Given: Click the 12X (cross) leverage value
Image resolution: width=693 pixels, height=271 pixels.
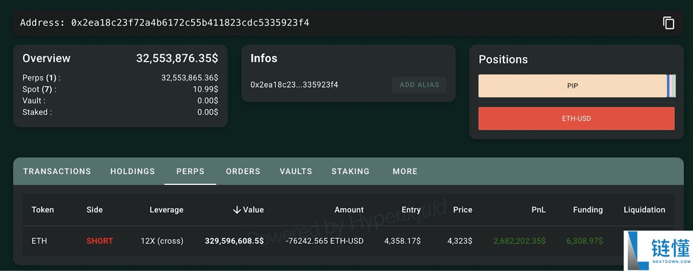Looking at the screenshot, I should click(162, 241).
